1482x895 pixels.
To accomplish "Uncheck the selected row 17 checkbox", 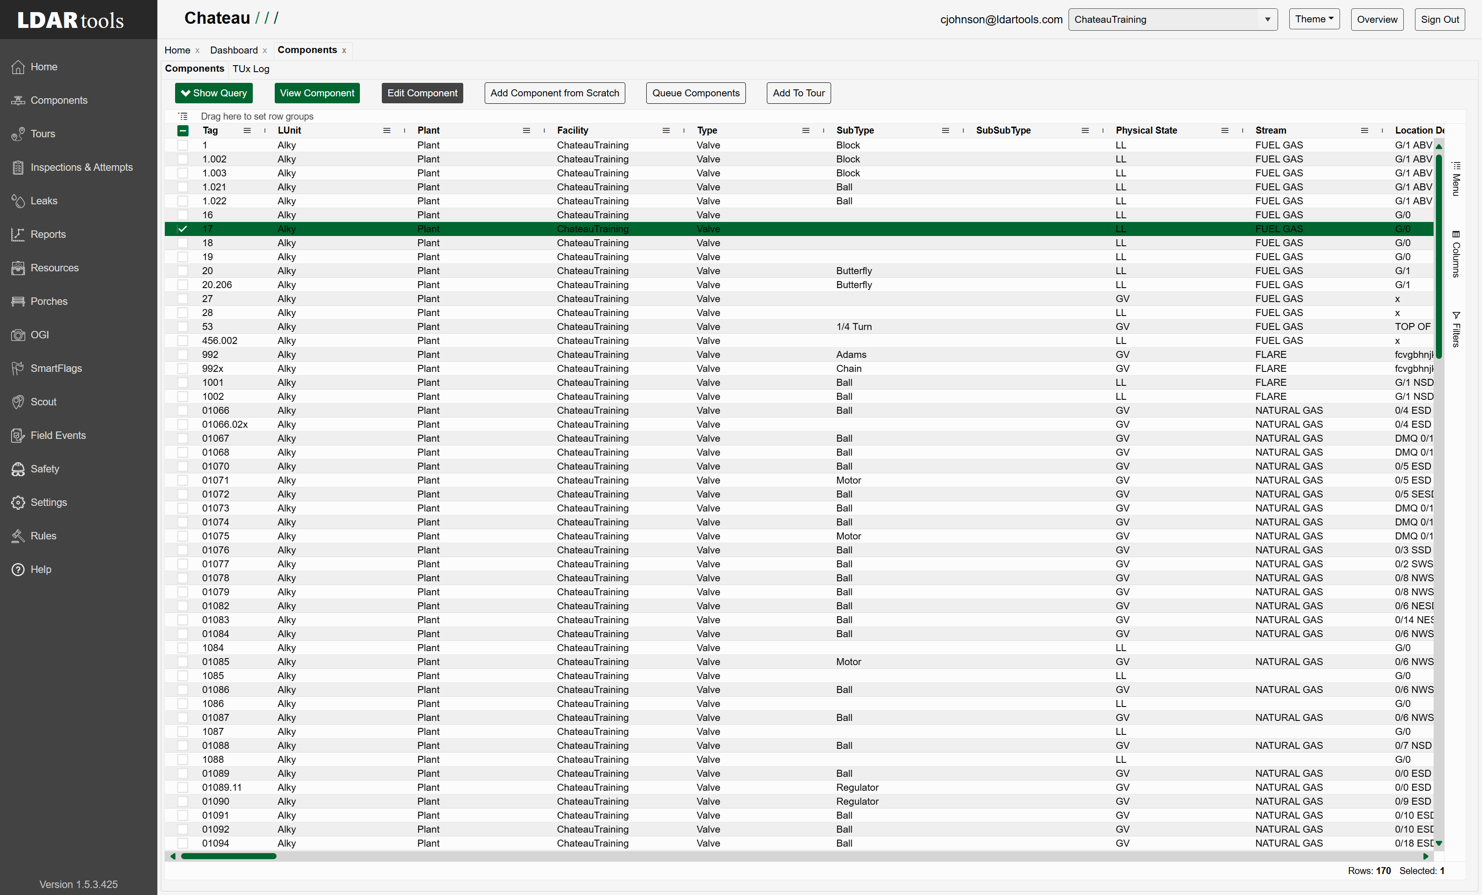I will 183,229.
